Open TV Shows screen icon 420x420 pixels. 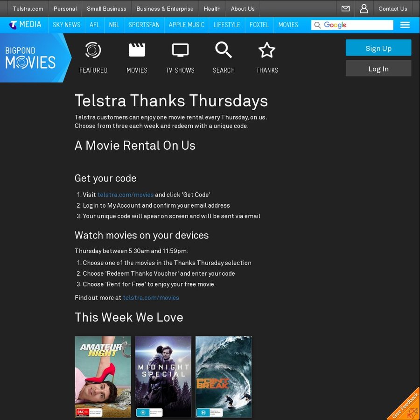[180, 50]
